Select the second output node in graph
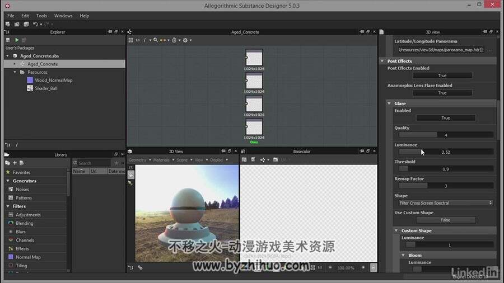504x283 pixels. click(254, 81)
